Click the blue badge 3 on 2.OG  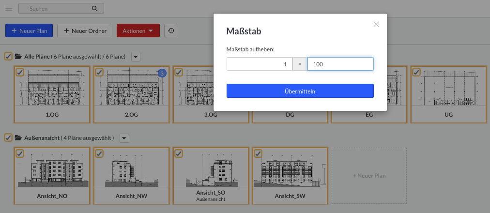point(162,74)
